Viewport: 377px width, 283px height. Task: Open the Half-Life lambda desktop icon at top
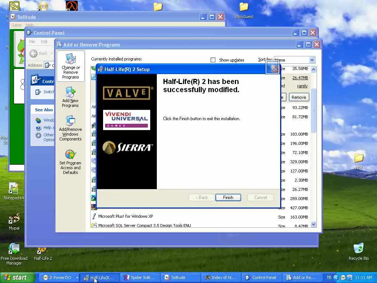pyautogui.click(x=72, y=6)
